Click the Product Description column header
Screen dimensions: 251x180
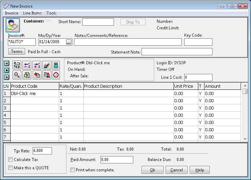coord(128,86)
